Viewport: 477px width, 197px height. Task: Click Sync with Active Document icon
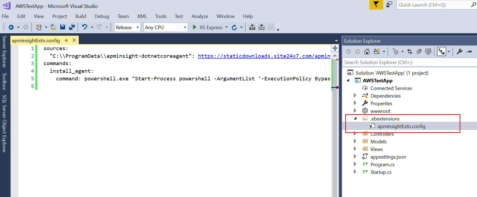pyautogui.click(x=409, y=51)
